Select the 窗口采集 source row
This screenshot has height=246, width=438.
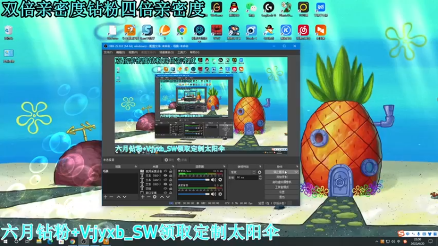[157, 193]
